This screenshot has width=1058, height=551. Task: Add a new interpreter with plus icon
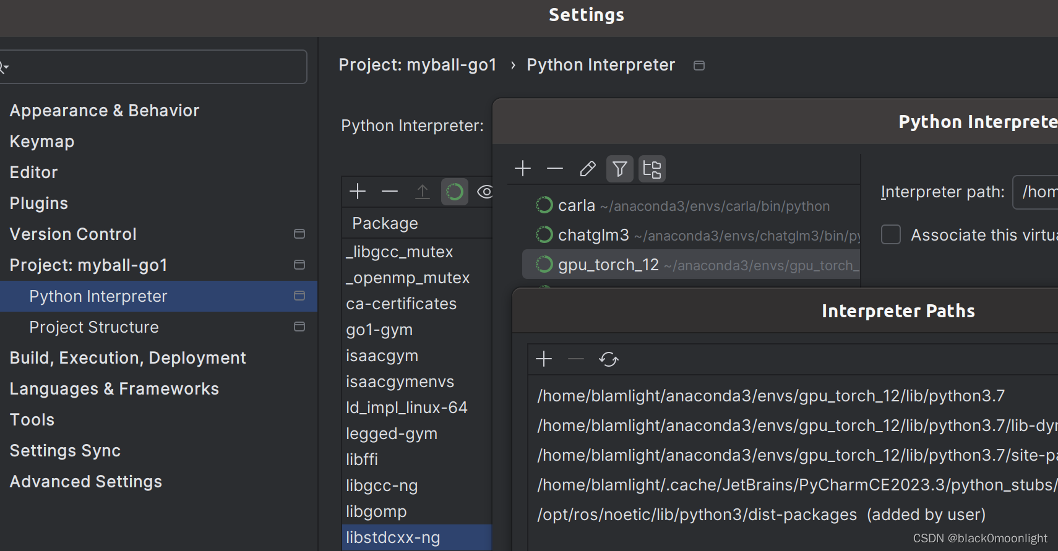click(523, 168)
